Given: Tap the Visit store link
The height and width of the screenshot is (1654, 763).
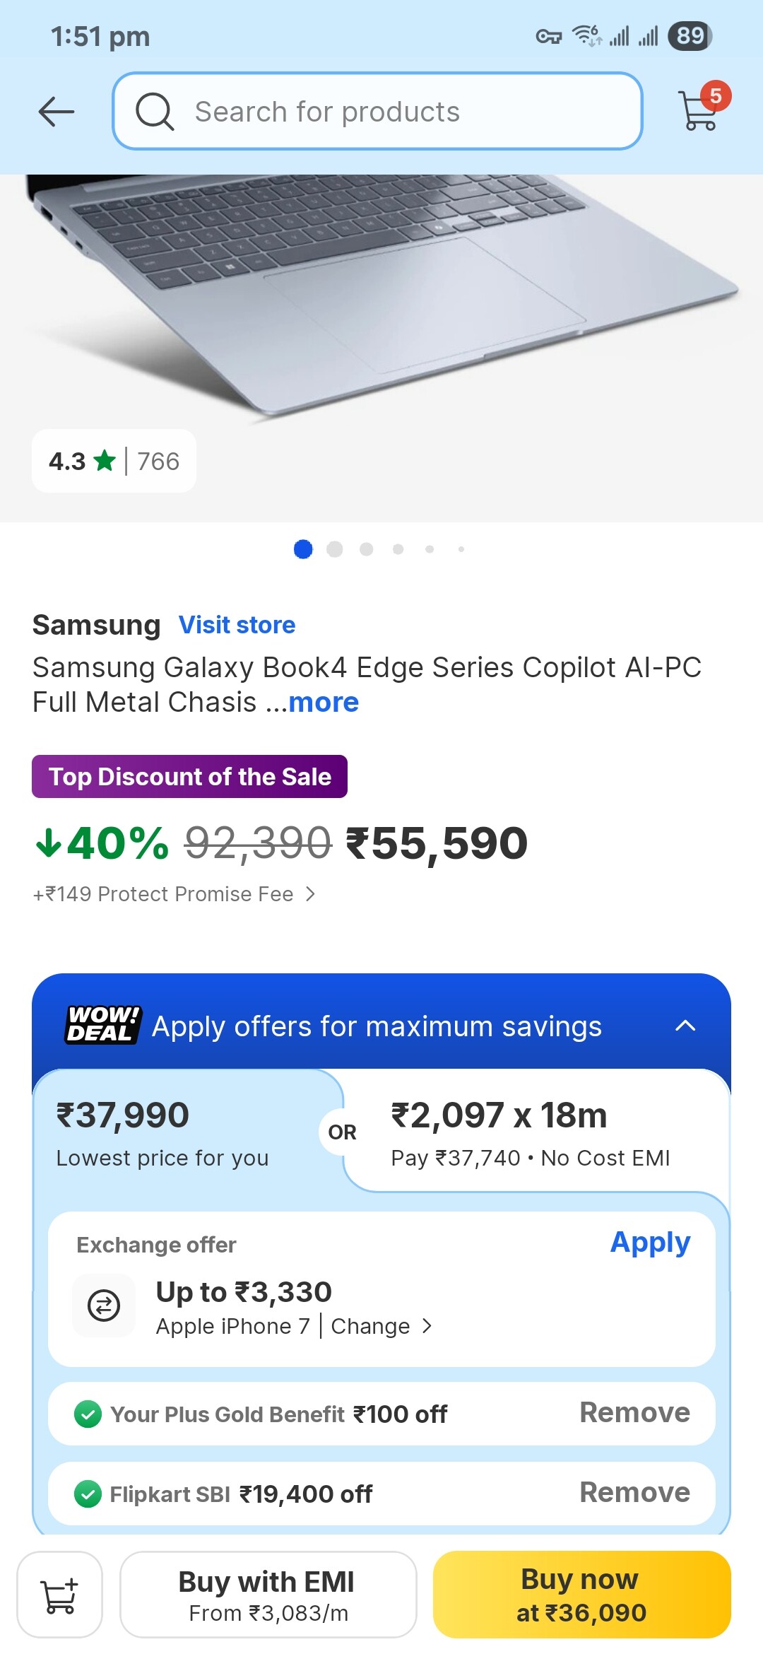Looking at the screenshot, I should coord(237,625).
